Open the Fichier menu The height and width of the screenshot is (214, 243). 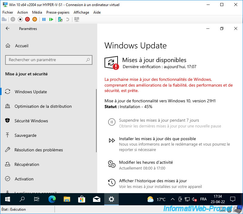8,12
